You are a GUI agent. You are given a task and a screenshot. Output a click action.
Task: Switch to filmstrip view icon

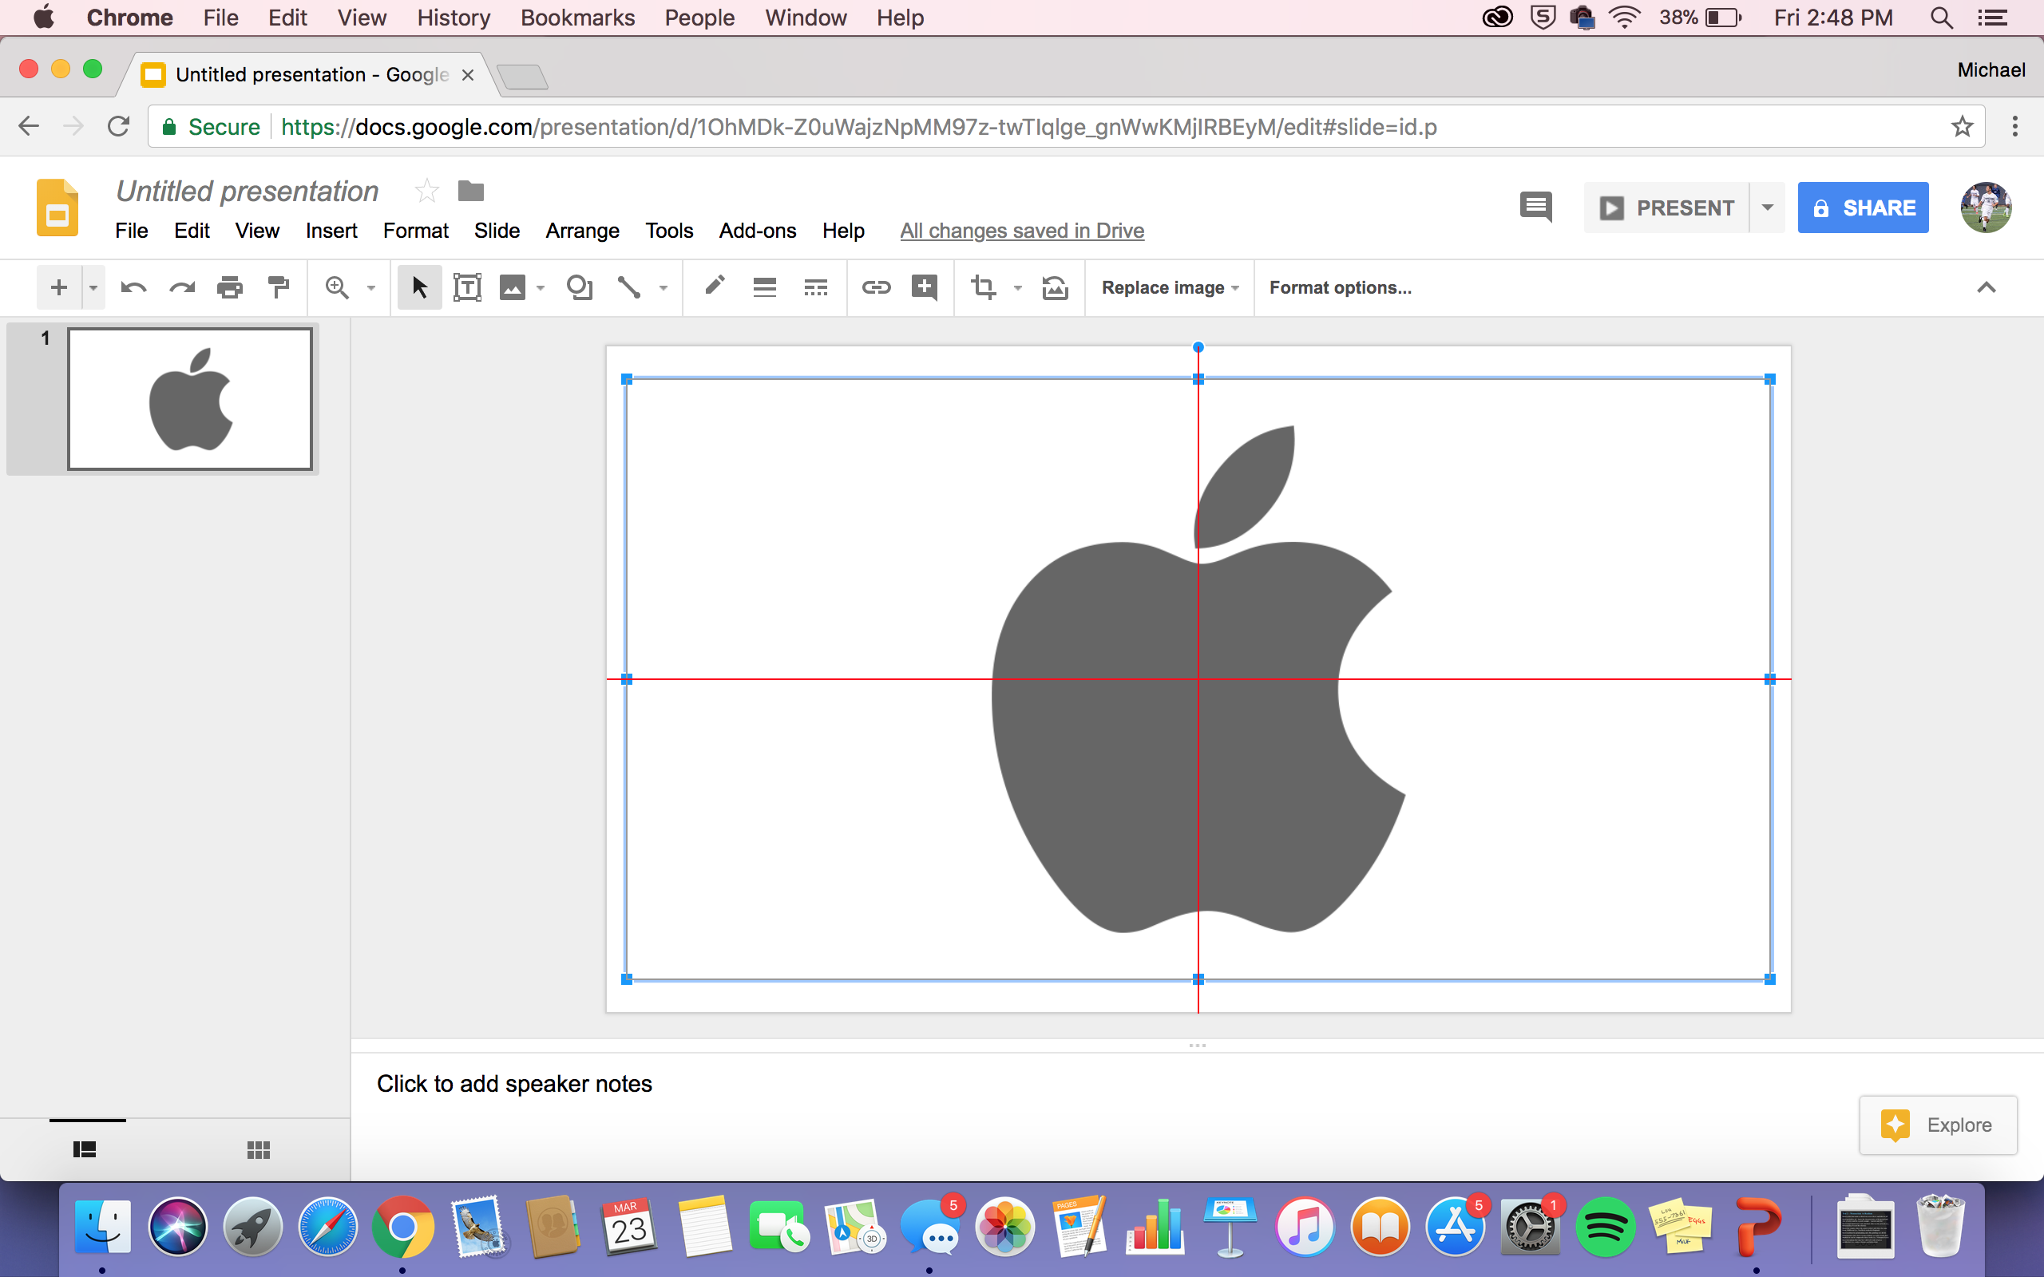[85, 1149]
